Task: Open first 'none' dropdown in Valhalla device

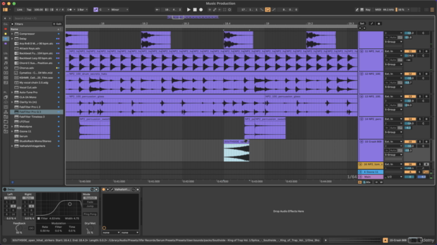Action: 111,233
